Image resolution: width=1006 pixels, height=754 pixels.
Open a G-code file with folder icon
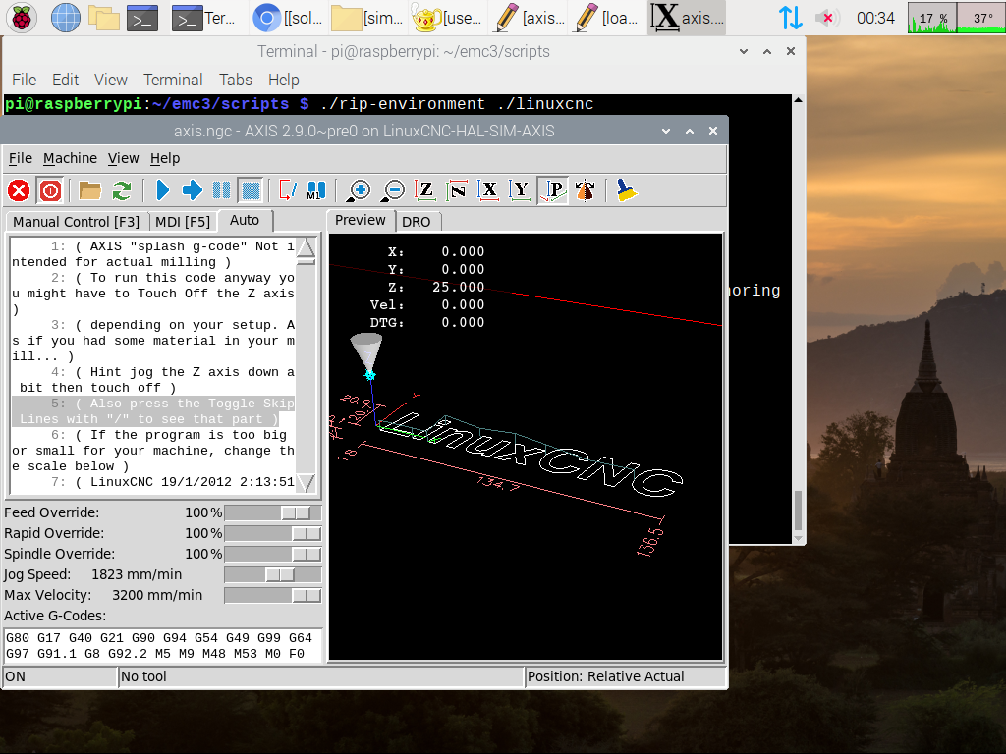pyautogui.click(x=89, y=190)
